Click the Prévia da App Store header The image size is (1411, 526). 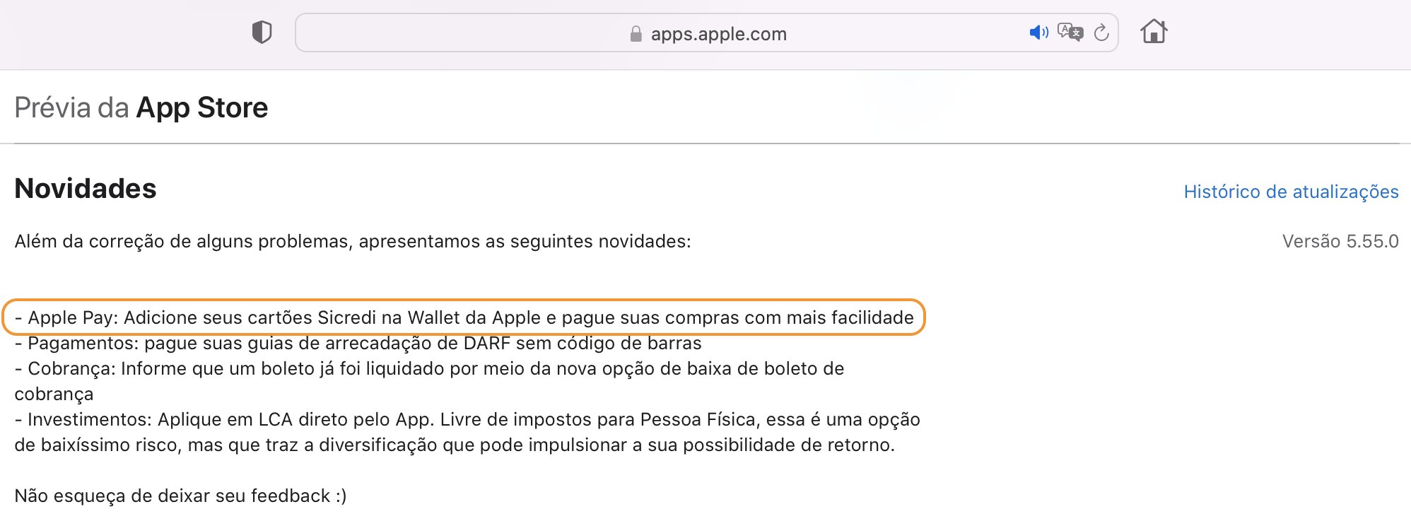pos(141,107)
